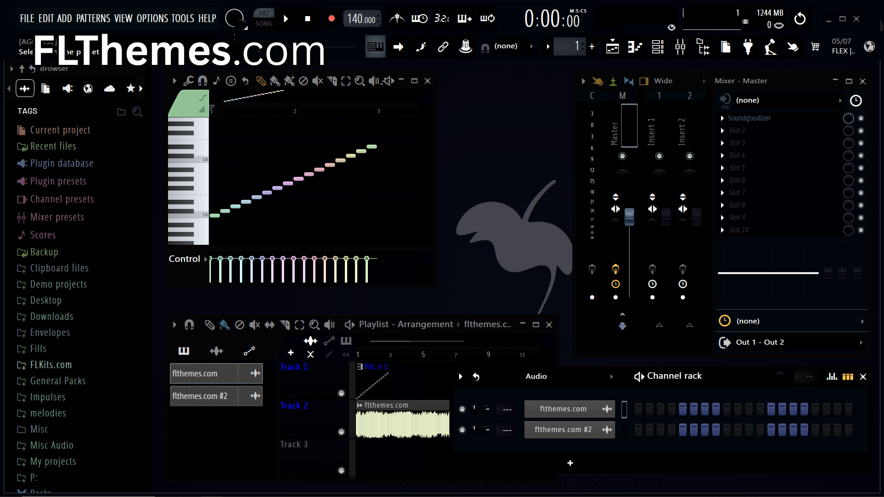
Task: Select the delete tool in piano roll
Action: tap(303, 81)
